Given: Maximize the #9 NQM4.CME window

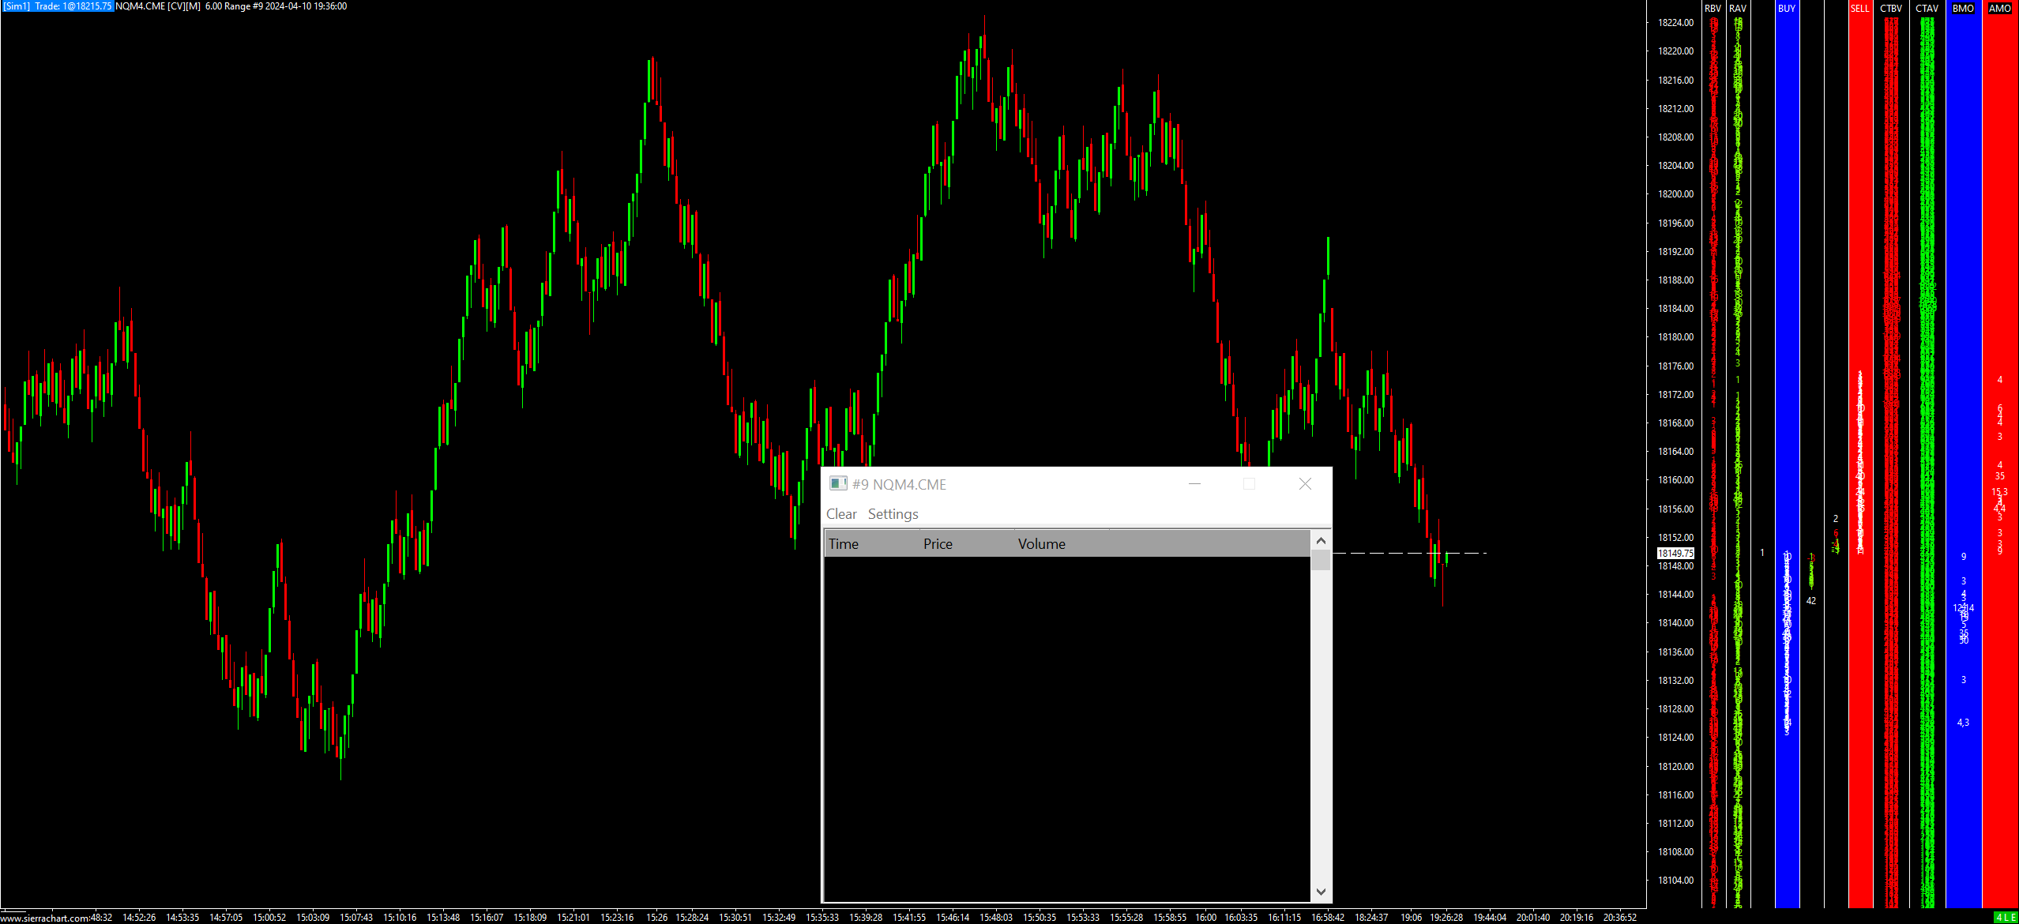Looking at the screenshot, I should point(1249,483).
